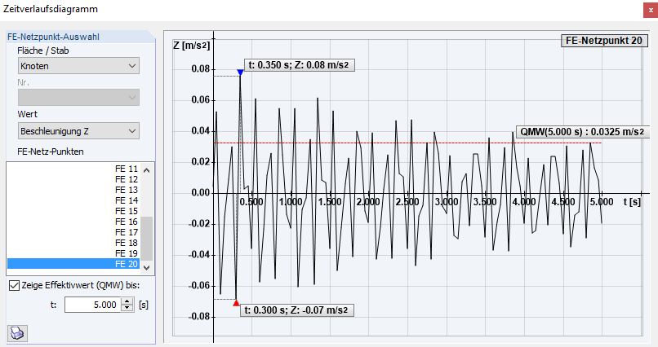Click the print diagram icon
658x347 pixels.
(17, 333)
